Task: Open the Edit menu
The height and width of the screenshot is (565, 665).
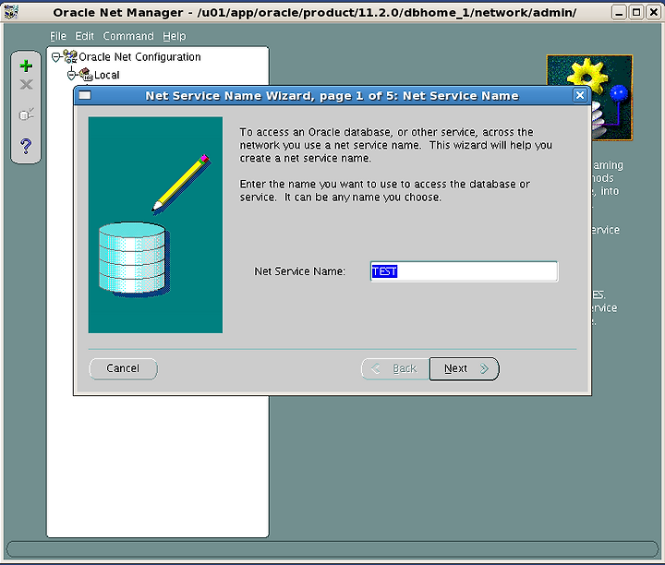Action: (84, 36)
